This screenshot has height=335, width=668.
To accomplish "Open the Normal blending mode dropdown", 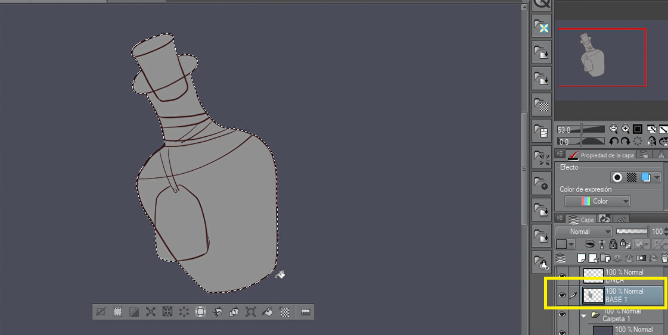I will (583, 231).
